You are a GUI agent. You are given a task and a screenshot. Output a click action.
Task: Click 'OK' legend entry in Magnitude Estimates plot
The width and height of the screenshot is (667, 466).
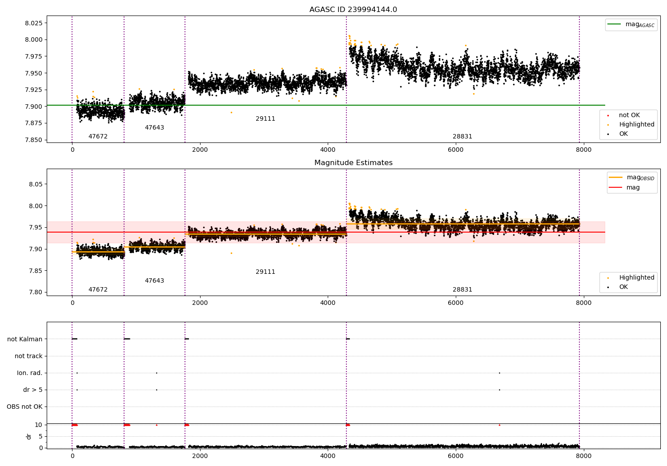(618, 287)
